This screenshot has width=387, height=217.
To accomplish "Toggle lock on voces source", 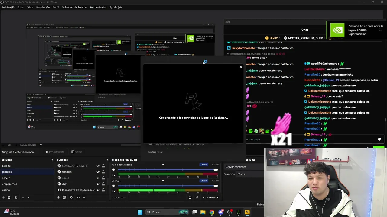I will click(x=103, y=178).
